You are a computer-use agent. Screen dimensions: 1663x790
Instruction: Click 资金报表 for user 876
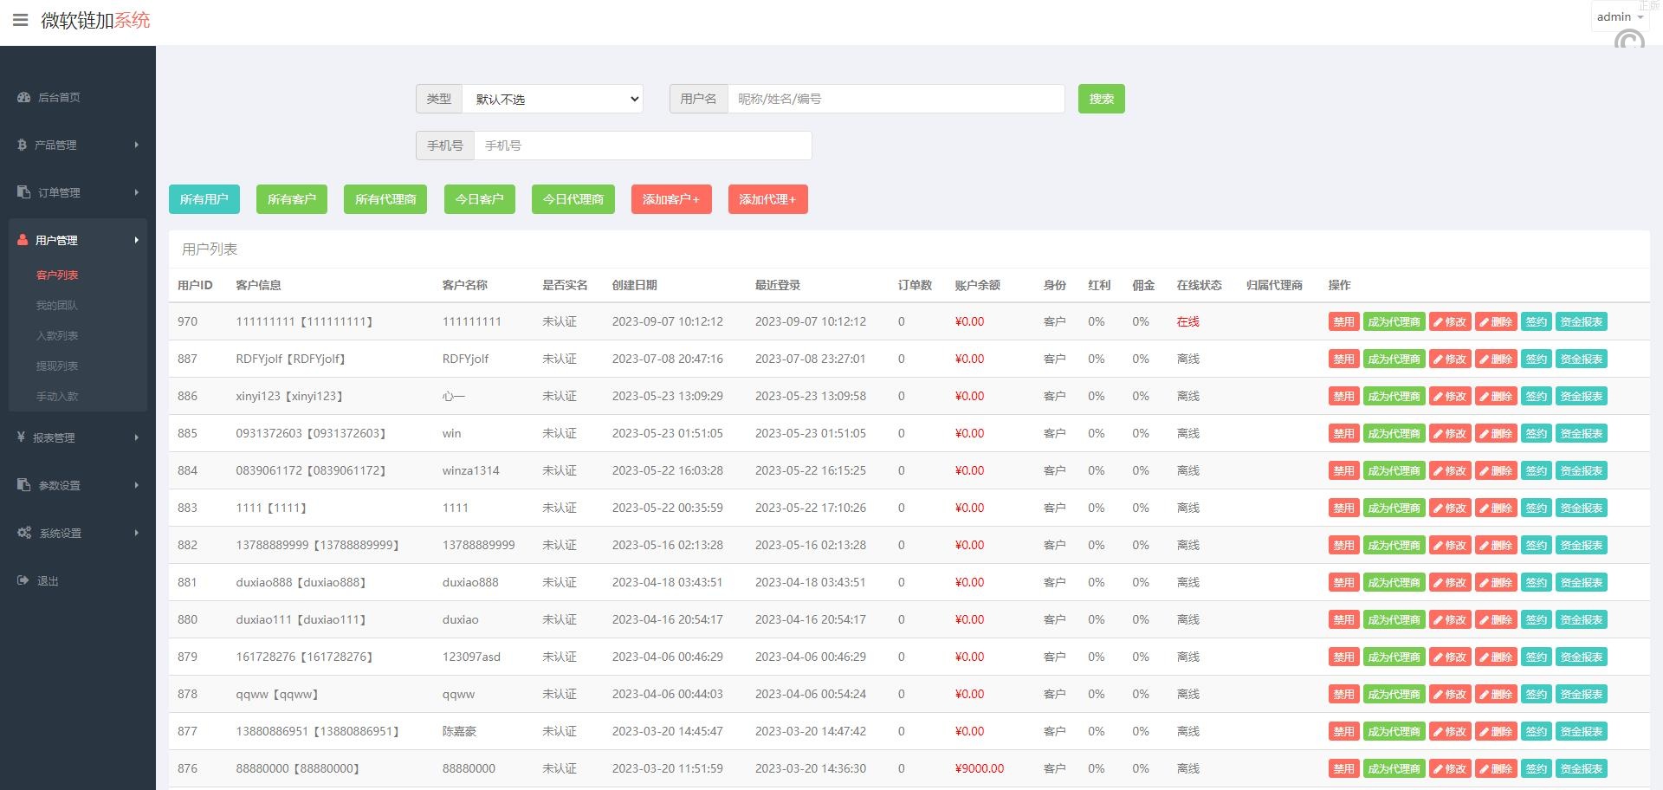[x=1581, y=768]
